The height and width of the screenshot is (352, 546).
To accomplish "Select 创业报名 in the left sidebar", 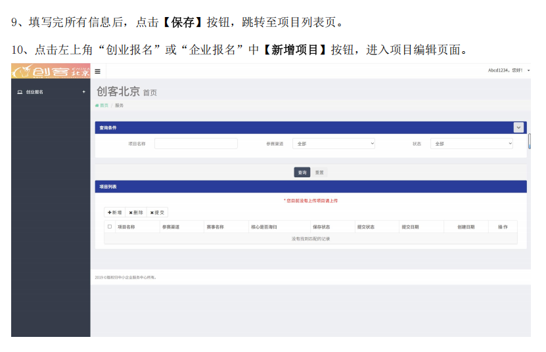I will click(35, 92).
